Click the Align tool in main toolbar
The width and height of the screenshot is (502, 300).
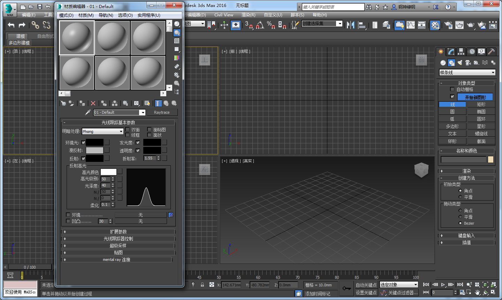point(362,25)
